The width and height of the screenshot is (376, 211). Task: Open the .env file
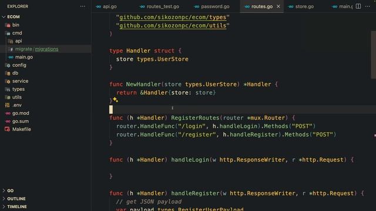coord(17,105)
